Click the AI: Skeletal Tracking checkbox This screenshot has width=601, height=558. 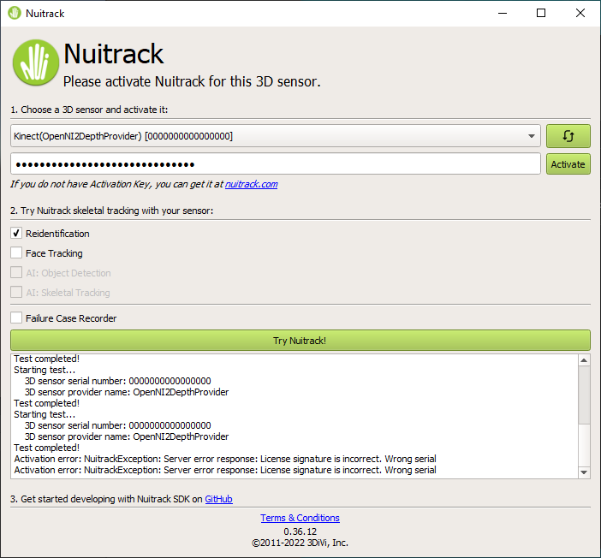(16, 292)
